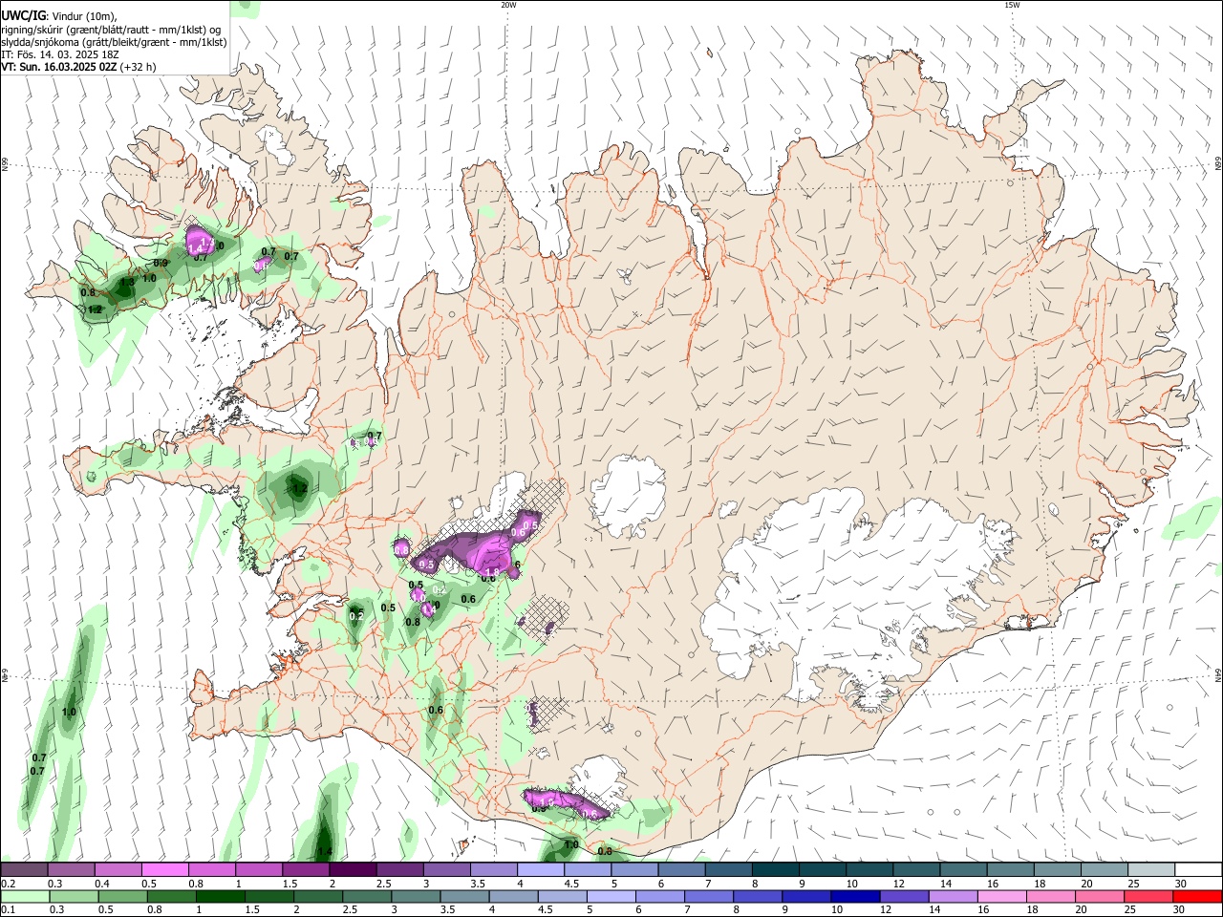
Task: Click the 1.3 value in the Westfjords green area
Action: pyautogui.click(x=127, y=283)
